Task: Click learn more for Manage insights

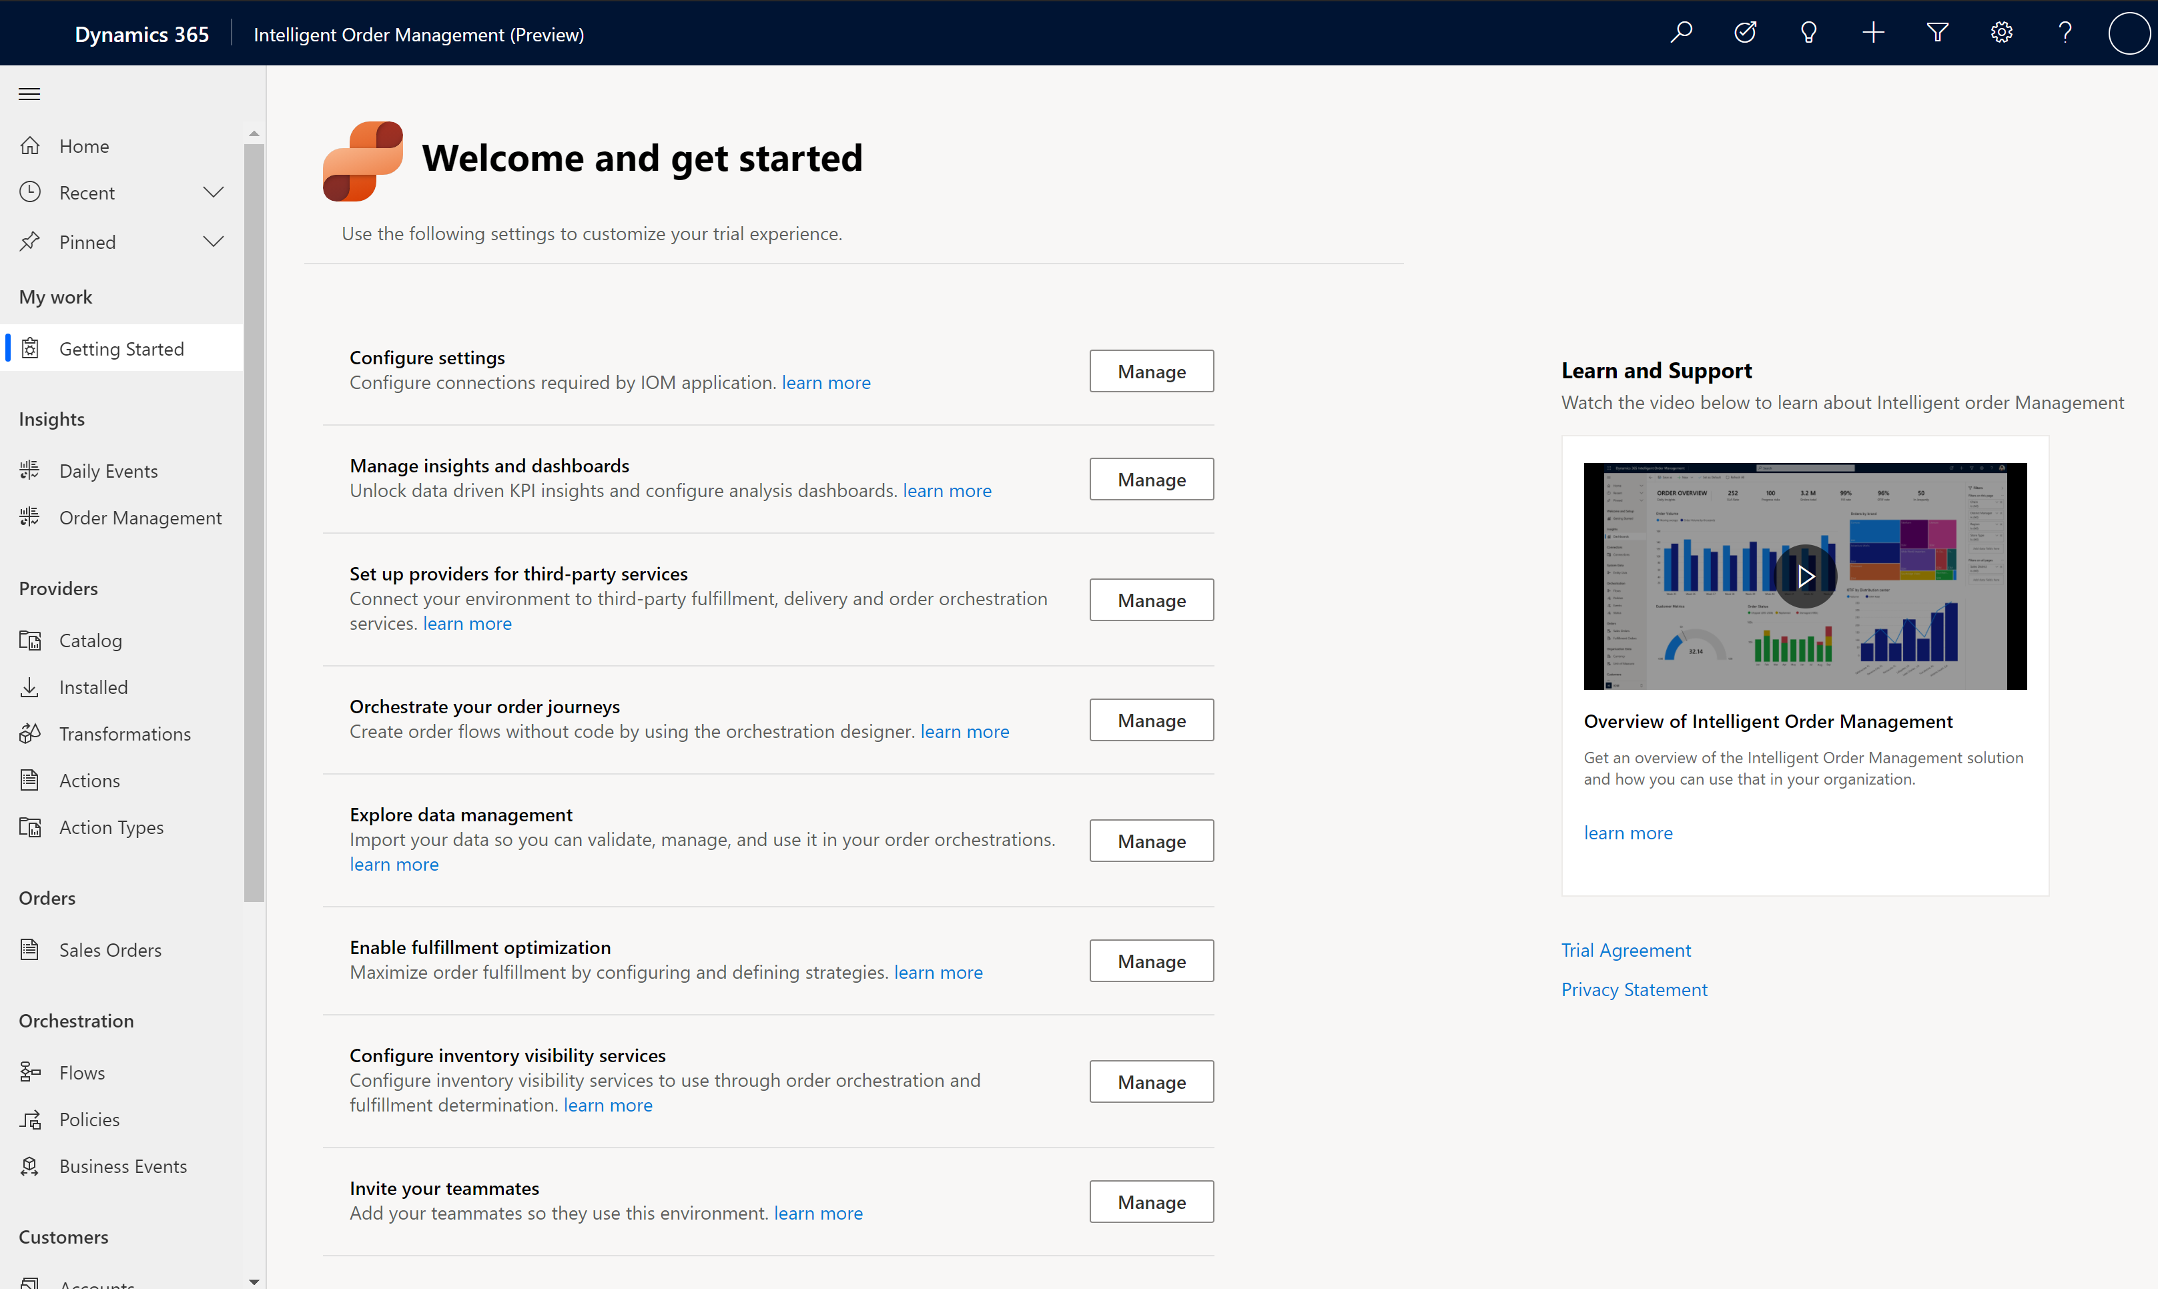Action: [x=946, y=490]
